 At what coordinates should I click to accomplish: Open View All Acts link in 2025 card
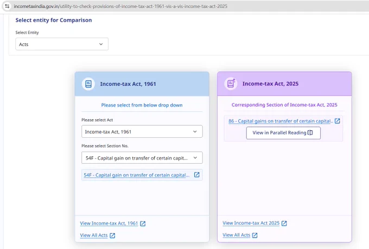236,235
